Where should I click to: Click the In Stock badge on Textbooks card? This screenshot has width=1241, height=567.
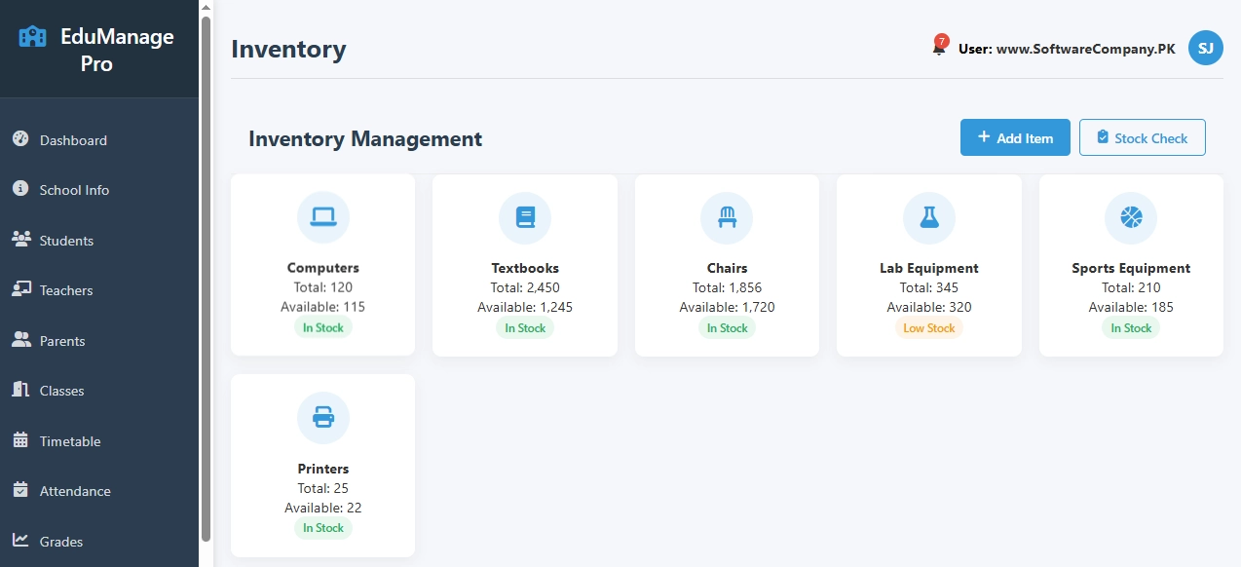tap(524, 327)
